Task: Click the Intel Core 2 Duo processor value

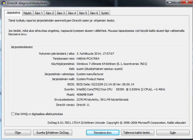Action: pyautogui.click(x=121, y=89)
